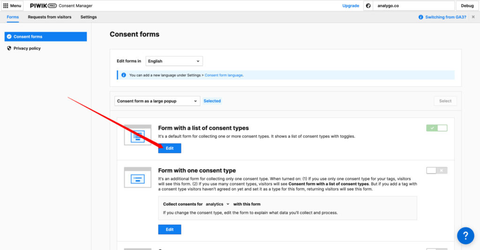
Task: Click the greyed Select button
Action: pyautogui.click(x=445, y=101)
